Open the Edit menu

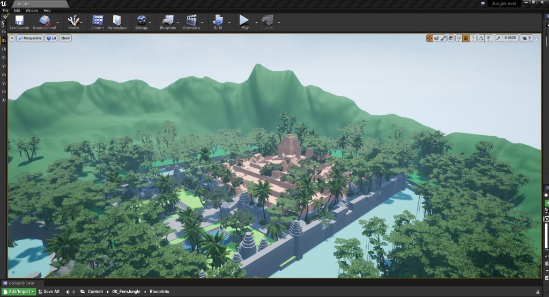(17, 10)
